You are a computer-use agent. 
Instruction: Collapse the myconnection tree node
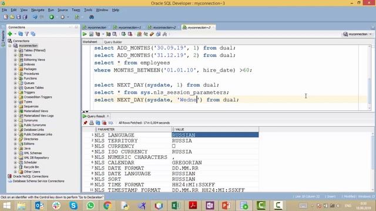point(10,46)
